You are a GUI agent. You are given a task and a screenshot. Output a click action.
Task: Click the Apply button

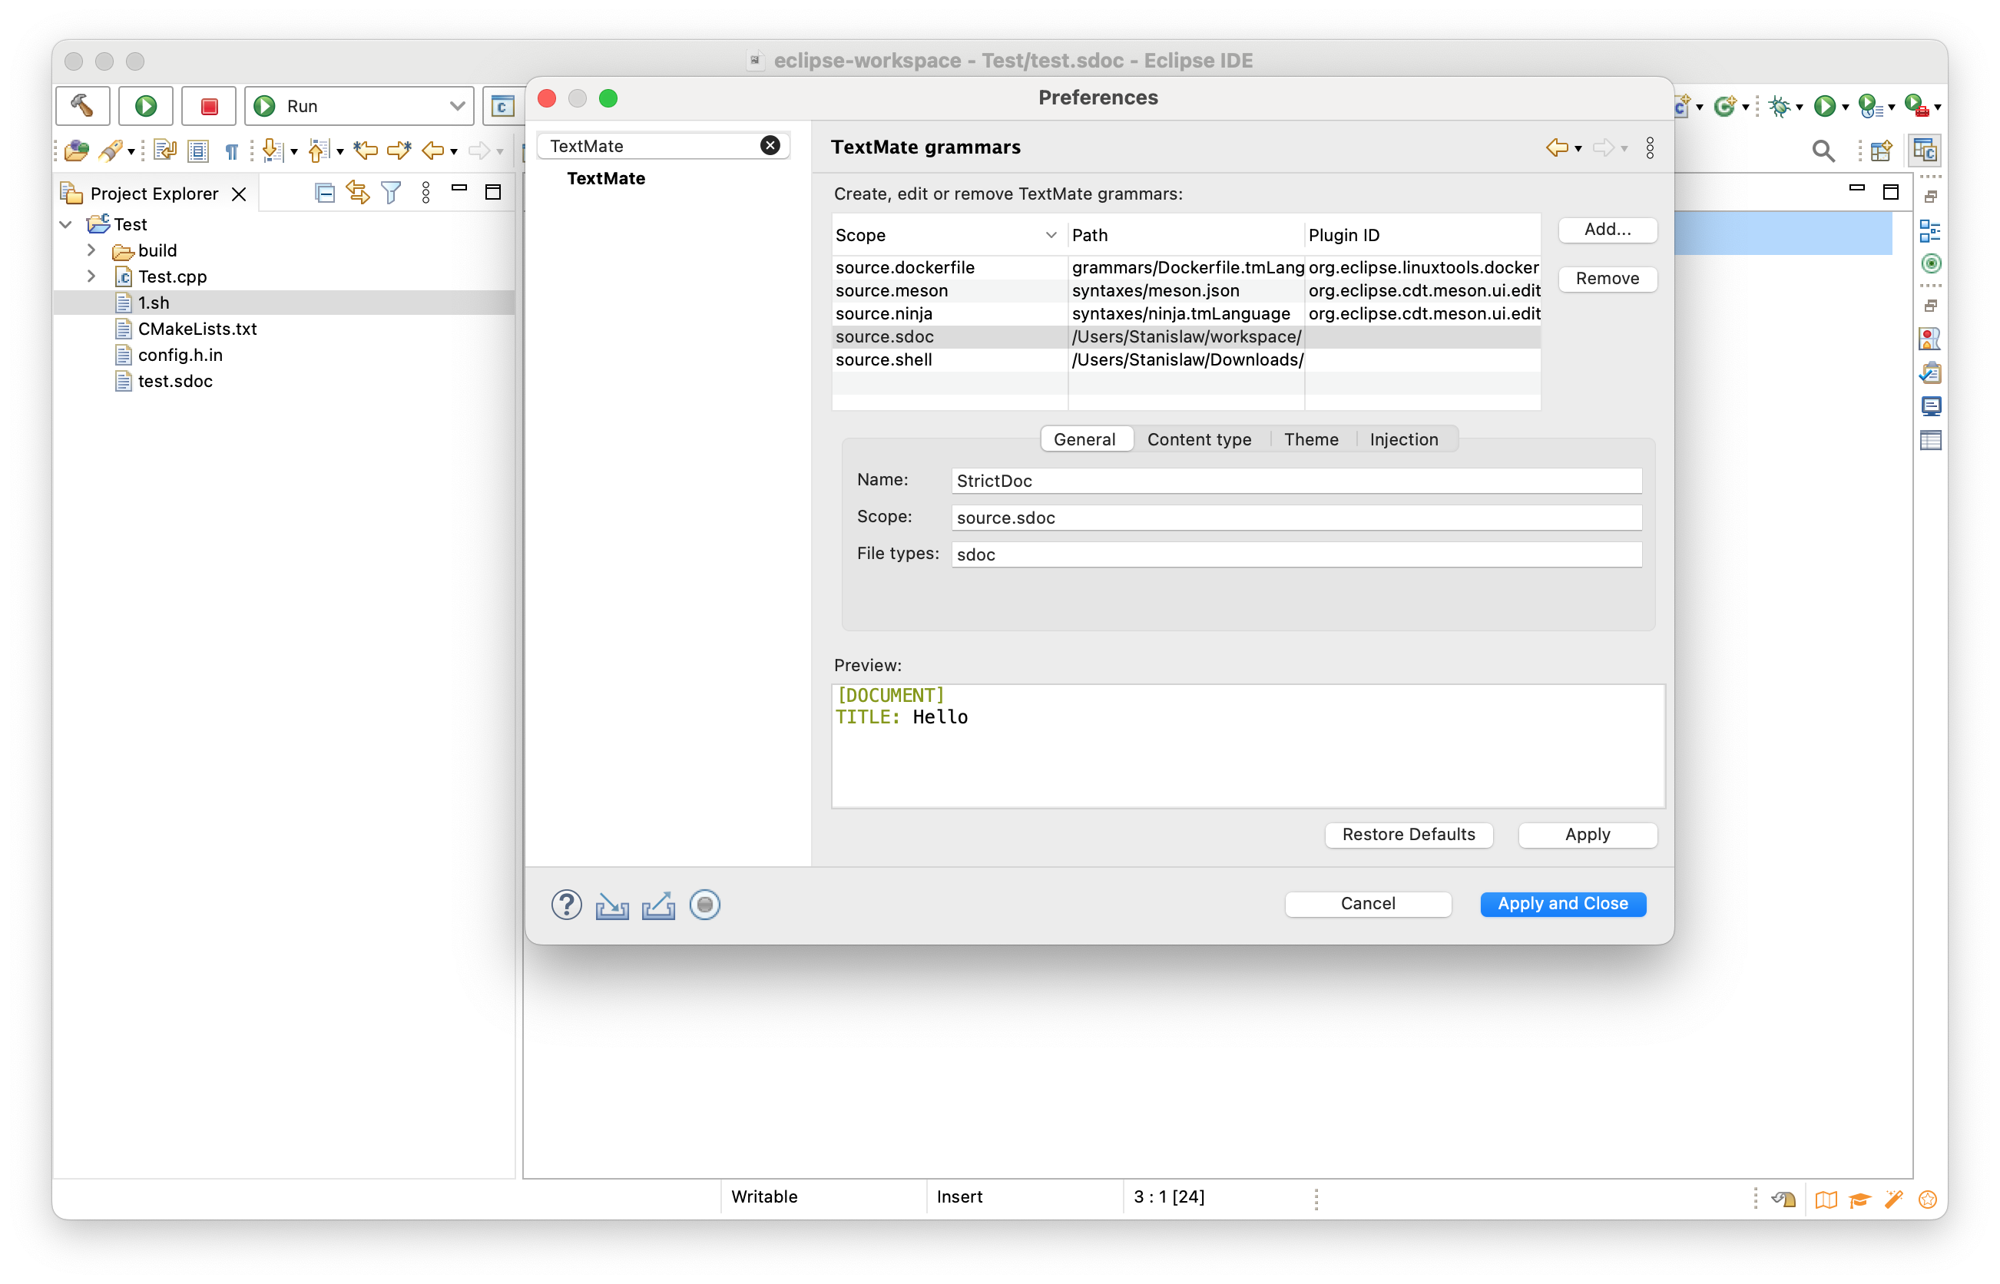coord(1588,835)
